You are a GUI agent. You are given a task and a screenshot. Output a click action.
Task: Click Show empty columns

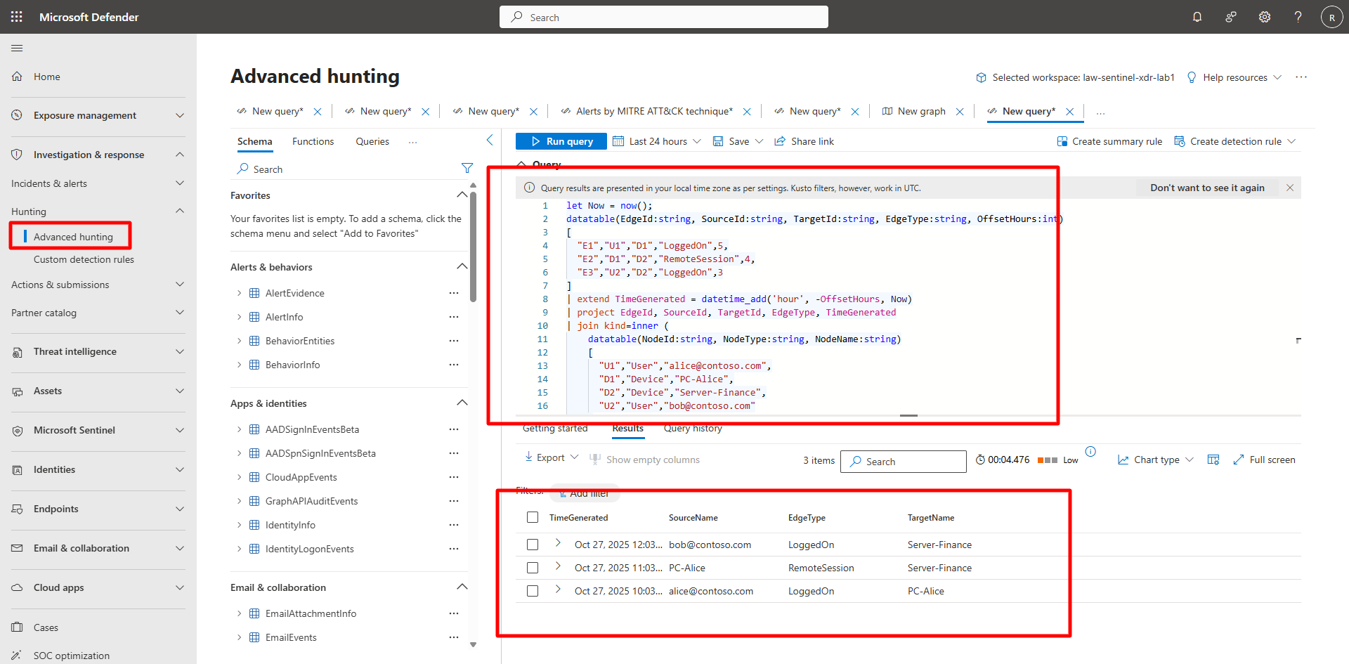(644, 460)
